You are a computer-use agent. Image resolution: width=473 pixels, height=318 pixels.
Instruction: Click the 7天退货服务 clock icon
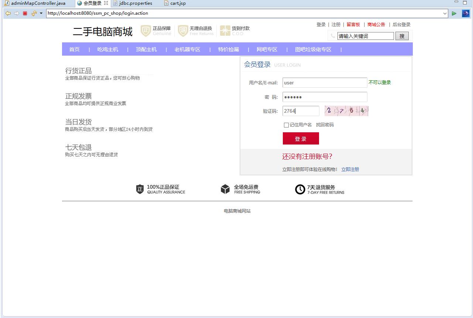click(x=300, y=189)
